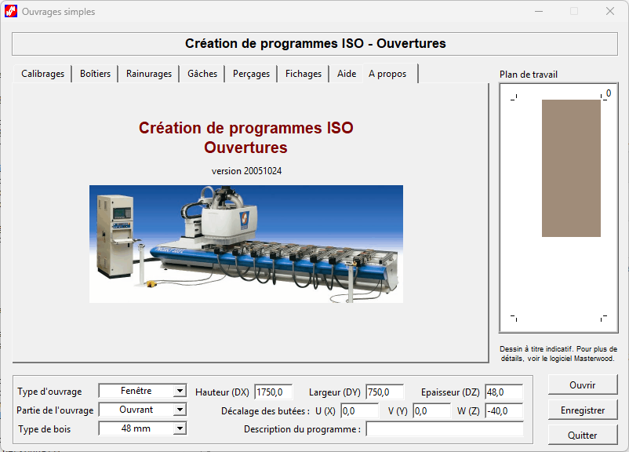
Task: Click the Enregistrer button
Action: (x=583, y=410)
